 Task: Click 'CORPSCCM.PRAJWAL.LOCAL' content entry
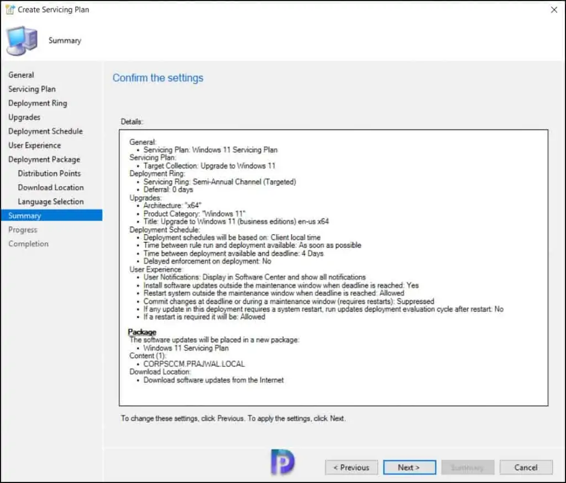point(194,364)
